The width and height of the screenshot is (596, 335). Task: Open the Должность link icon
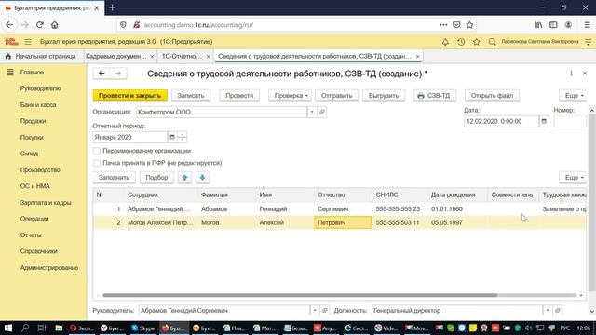click(x=557, y=310)
